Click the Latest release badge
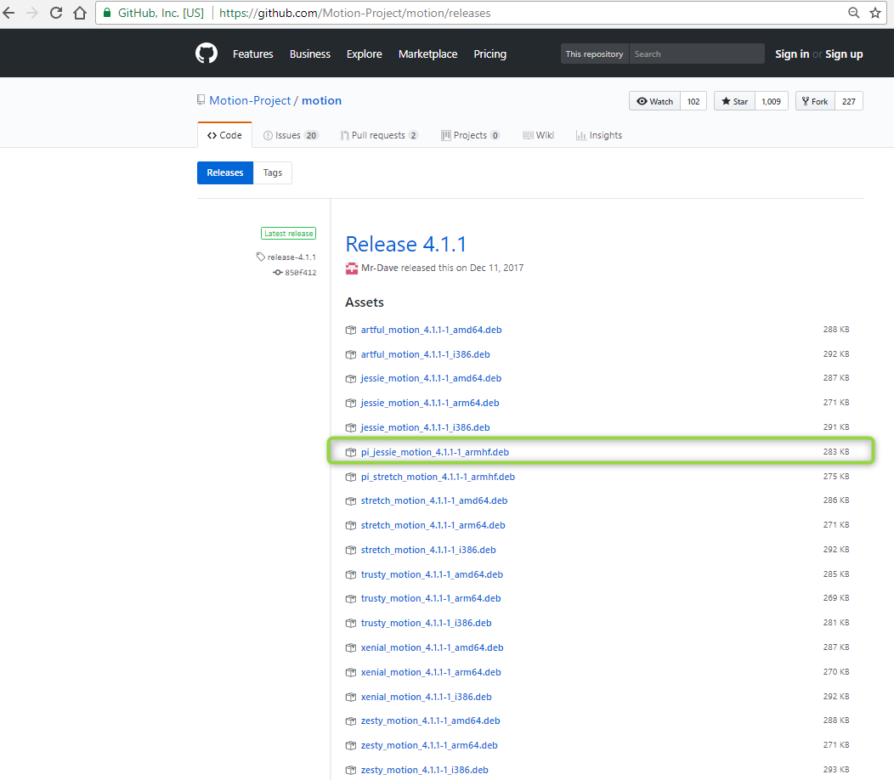Screen dimensions: 894x780 click(x=288, y=233)
